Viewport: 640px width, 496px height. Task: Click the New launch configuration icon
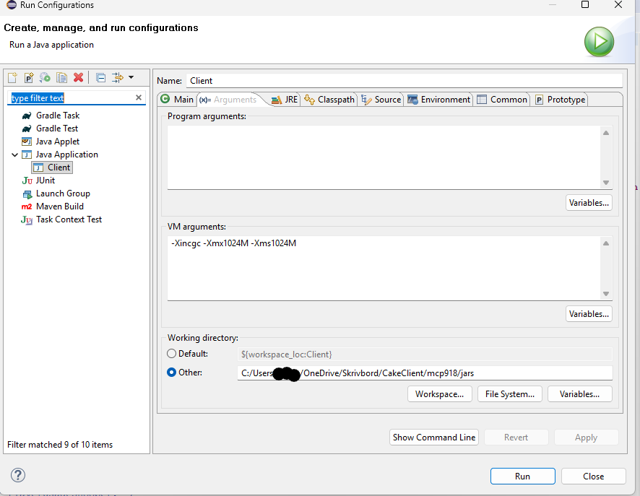tap(13, 77)
